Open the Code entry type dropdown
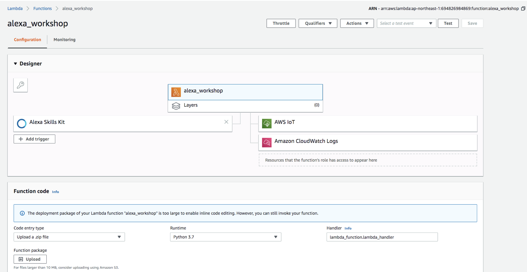Image resolution: width=527 pixels, height=272 pixels. 69,237
